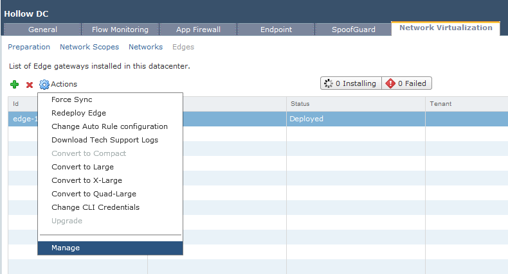The width and height of the screenshot is (508, 274).
Task: Select Download Tech Support Logs
Action: point(105,140)
